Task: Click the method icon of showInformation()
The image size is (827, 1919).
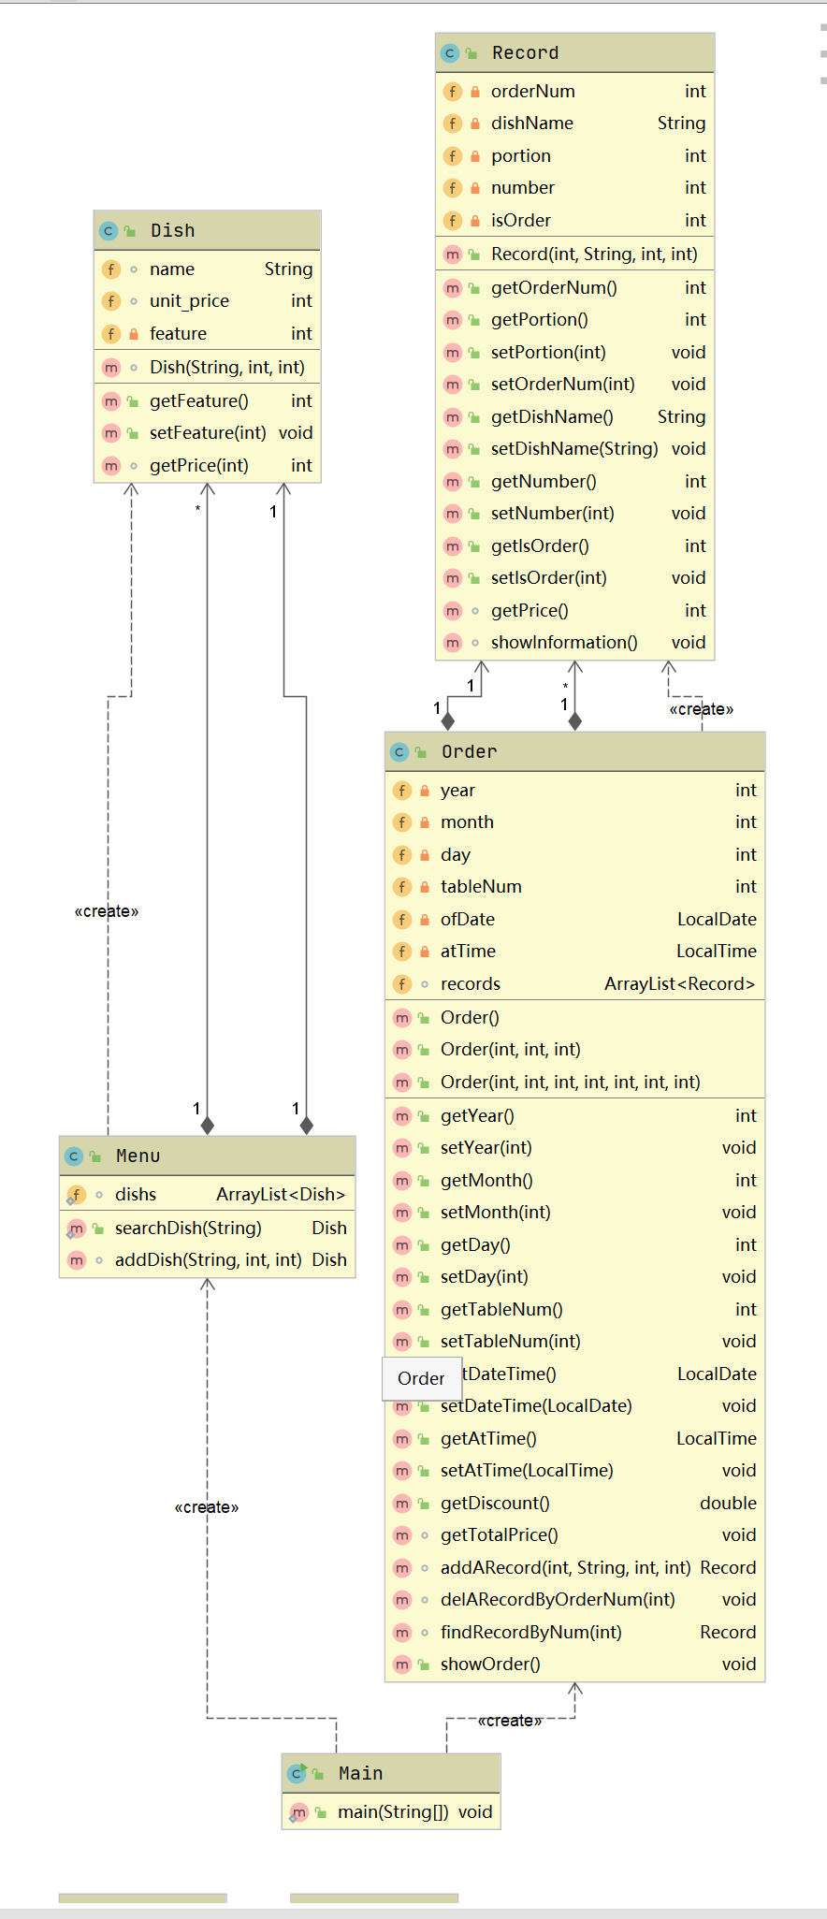Action: [x=453, y=643]
